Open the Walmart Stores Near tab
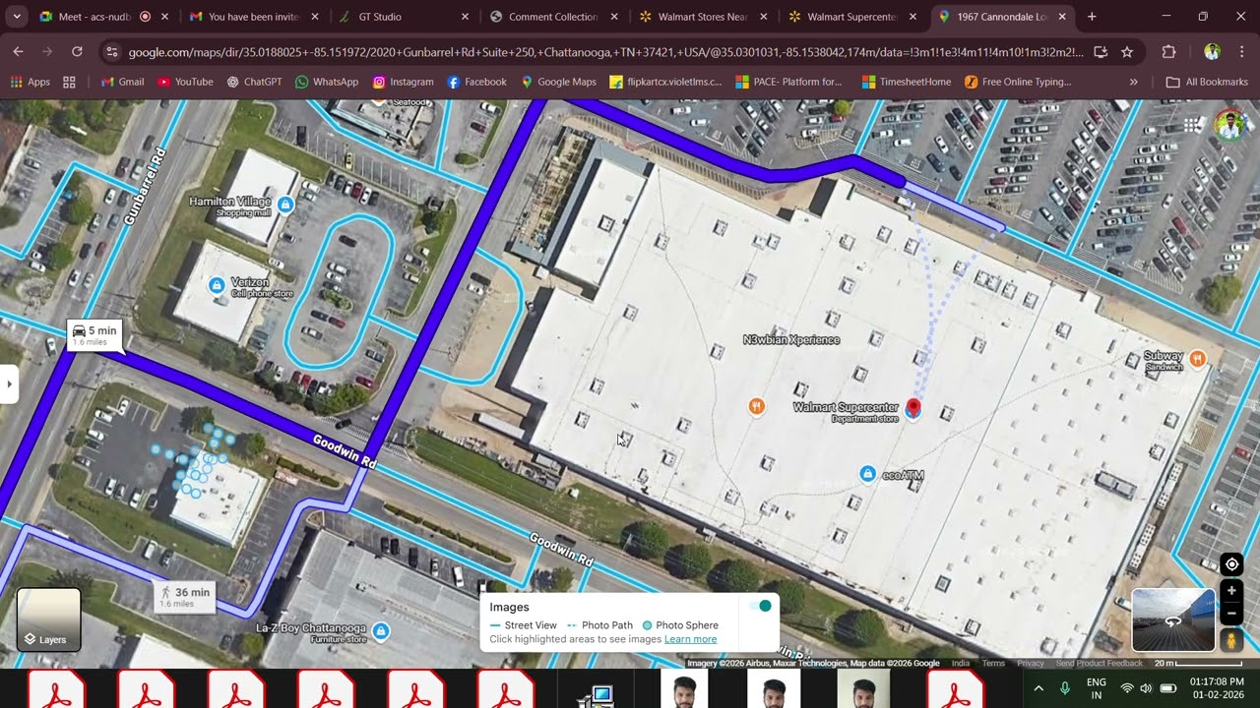Screen dimensions: 1260x708 click(702, 17)
